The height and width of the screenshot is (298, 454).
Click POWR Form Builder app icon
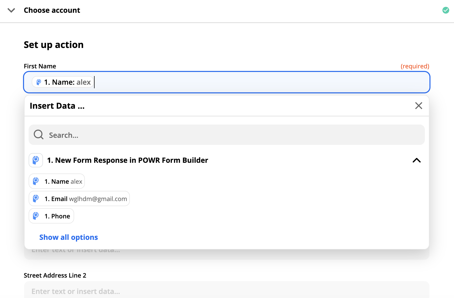36,160
